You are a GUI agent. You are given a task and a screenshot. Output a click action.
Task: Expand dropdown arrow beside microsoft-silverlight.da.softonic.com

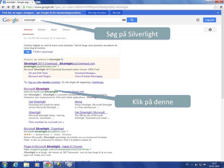coord(68,131)
